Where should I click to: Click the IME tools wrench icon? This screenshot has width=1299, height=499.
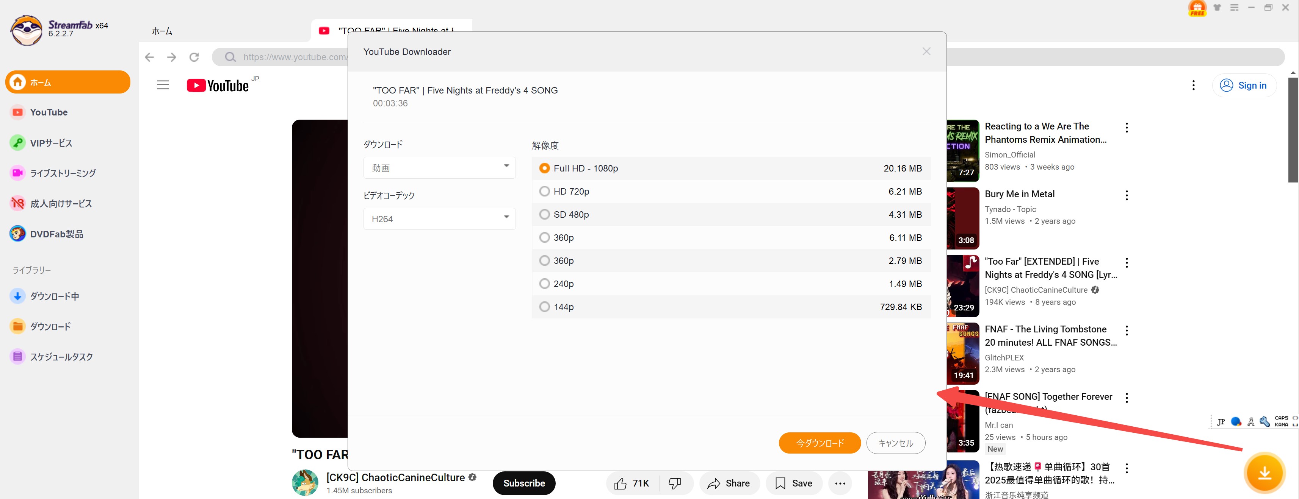(x=1265, y=422)
